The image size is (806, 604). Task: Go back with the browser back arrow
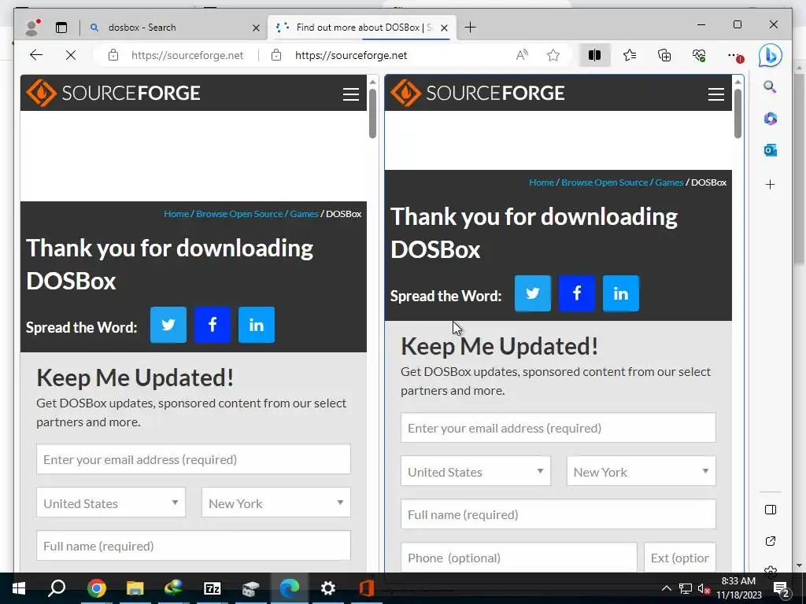pos(36,55)
